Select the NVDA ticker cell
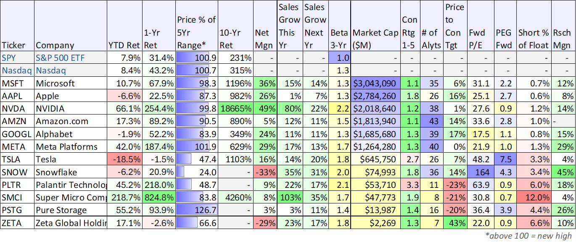This screenshot has height=242, width=576. tap(17, 108)
